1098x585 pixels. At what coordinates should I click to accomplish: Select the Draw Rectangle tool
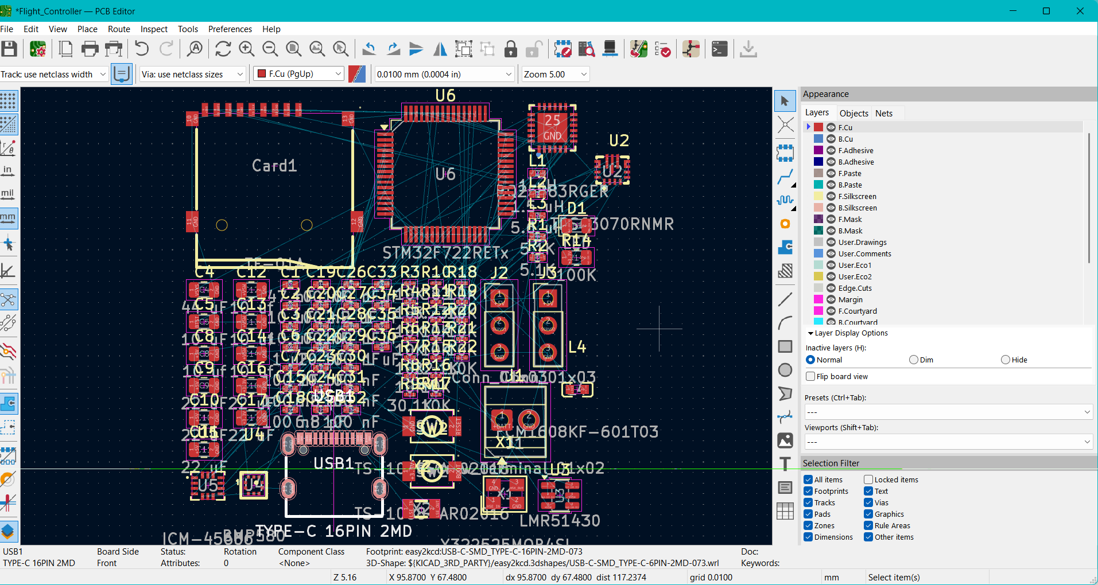(785, 346)
